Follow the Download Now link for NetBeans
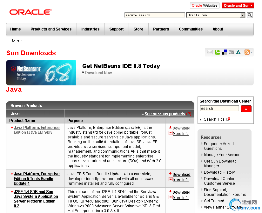This screenshot has width=262, height=213. pos(98,73)
